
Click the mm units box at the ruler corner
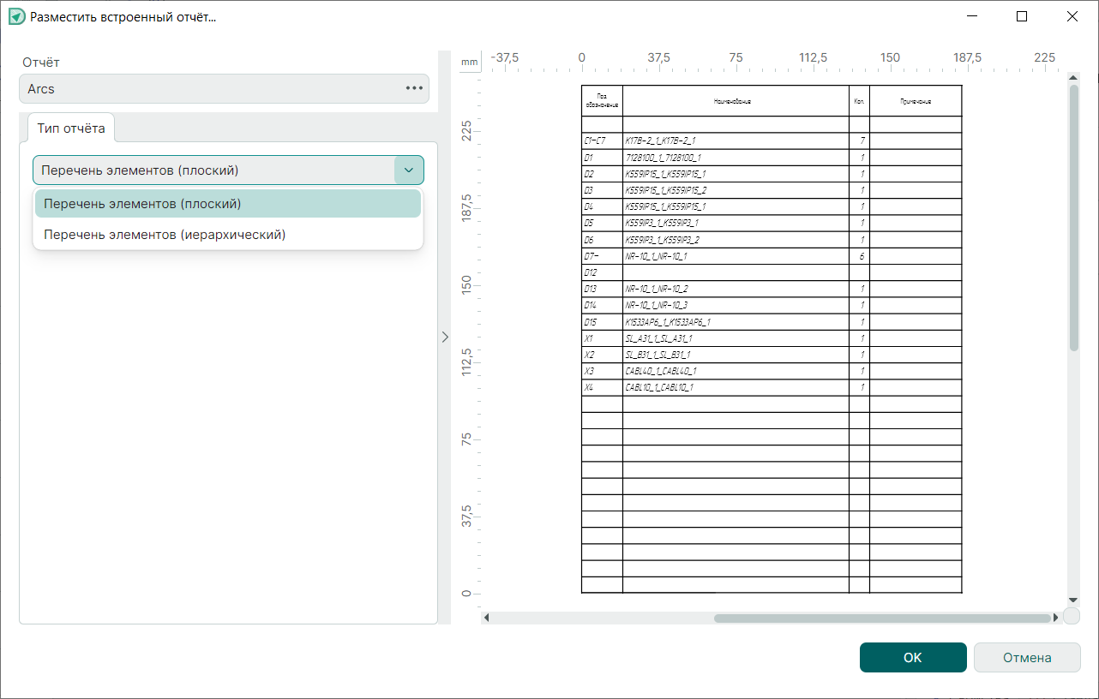pos(469,63)
